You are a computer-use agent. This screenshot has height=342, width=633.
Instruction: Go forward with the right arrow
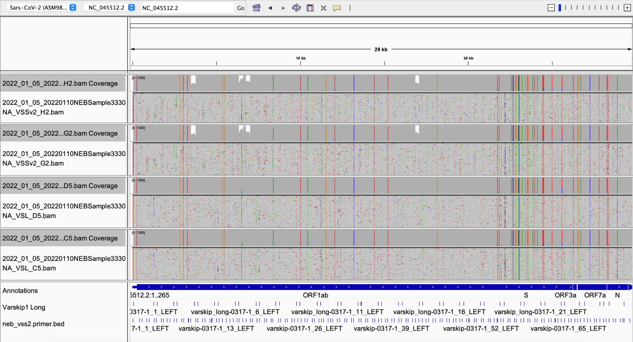[283, 8]
